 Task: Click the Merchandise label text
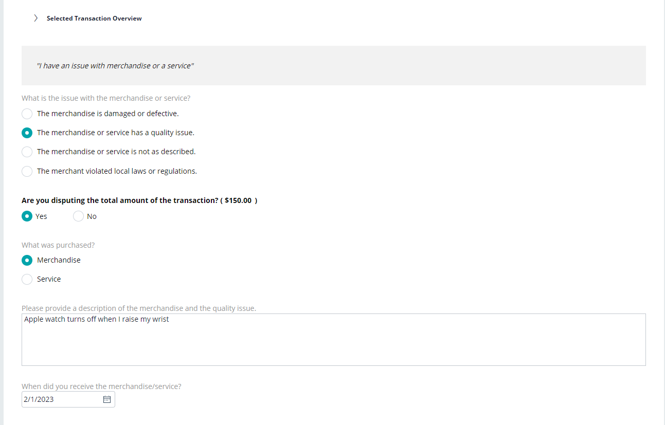pos(59,260)
